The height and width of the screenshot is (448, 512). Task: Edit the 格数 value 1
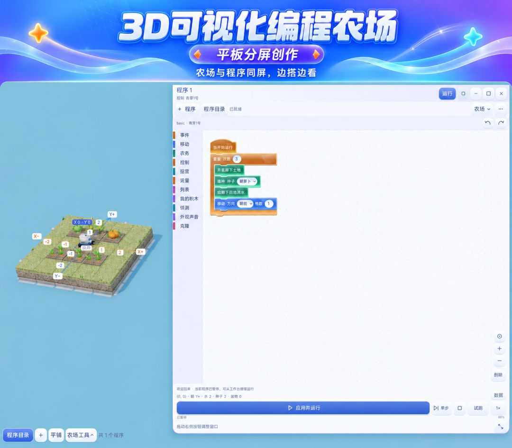click(x=269, y=204)
